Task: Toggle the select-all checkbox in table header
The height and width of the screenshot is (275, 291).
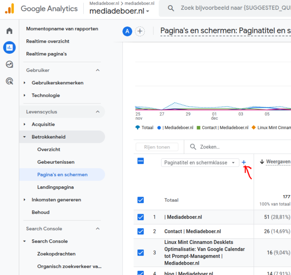Action: (141, 161)
